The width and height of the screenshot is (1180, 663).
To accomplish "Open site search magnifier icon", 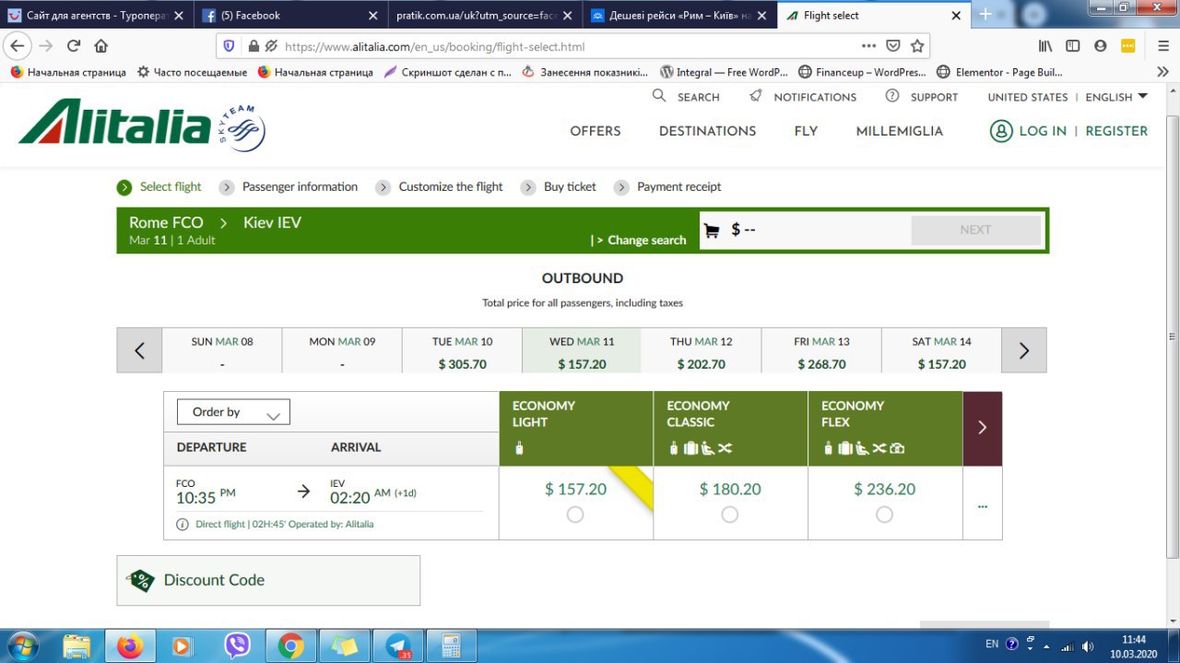I will tap(659, 96).
